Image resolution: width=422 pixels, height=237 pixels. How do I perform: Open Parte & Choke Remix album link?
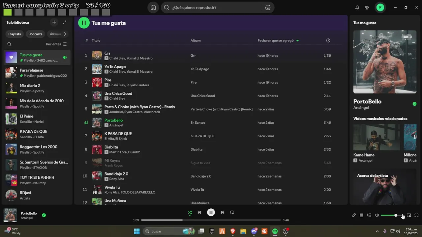click(222, 109)
